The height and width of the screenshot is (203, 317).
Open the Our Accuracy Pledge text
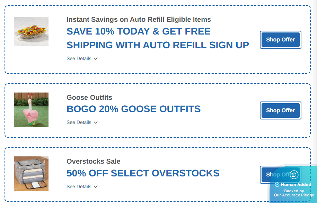pos(294,195)
